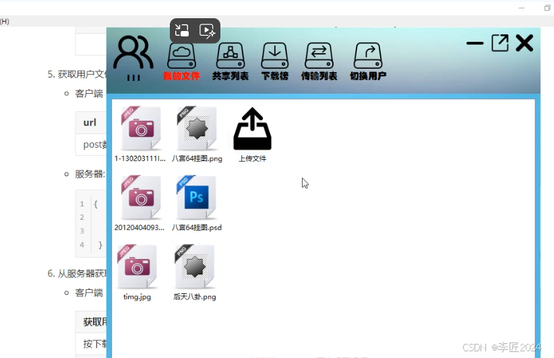Click the 上传文件 upload icon
Image resolution: width=554 pixels, height=358 pixels.
pos(252,129)
